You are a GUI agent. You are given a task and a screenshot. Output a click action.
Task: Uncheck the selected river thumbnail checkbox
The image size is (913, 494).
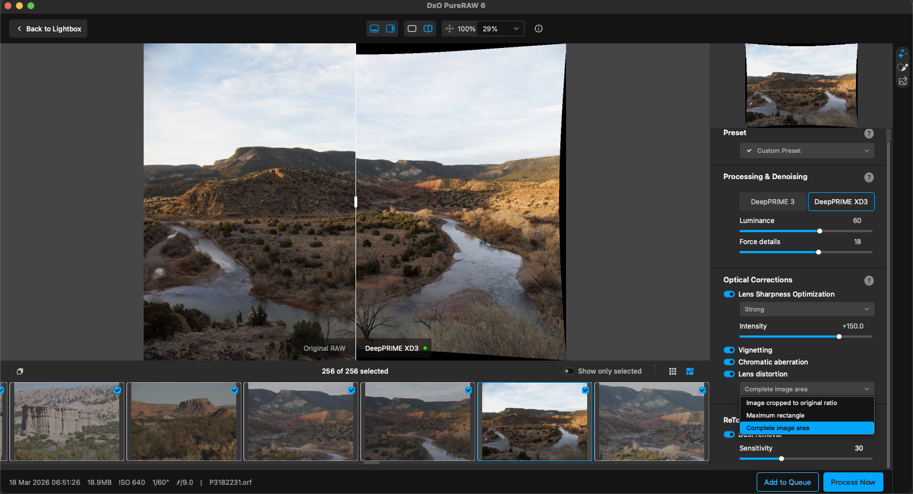point(585,390)
